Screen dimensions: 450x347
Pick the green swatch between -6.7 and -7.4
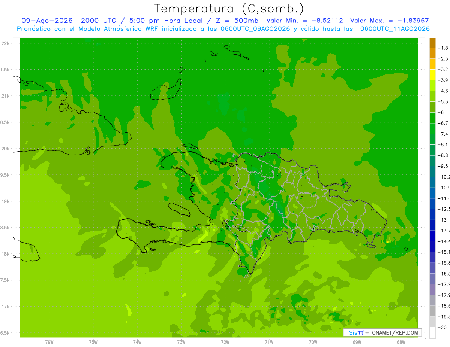(x=432, y=128)
